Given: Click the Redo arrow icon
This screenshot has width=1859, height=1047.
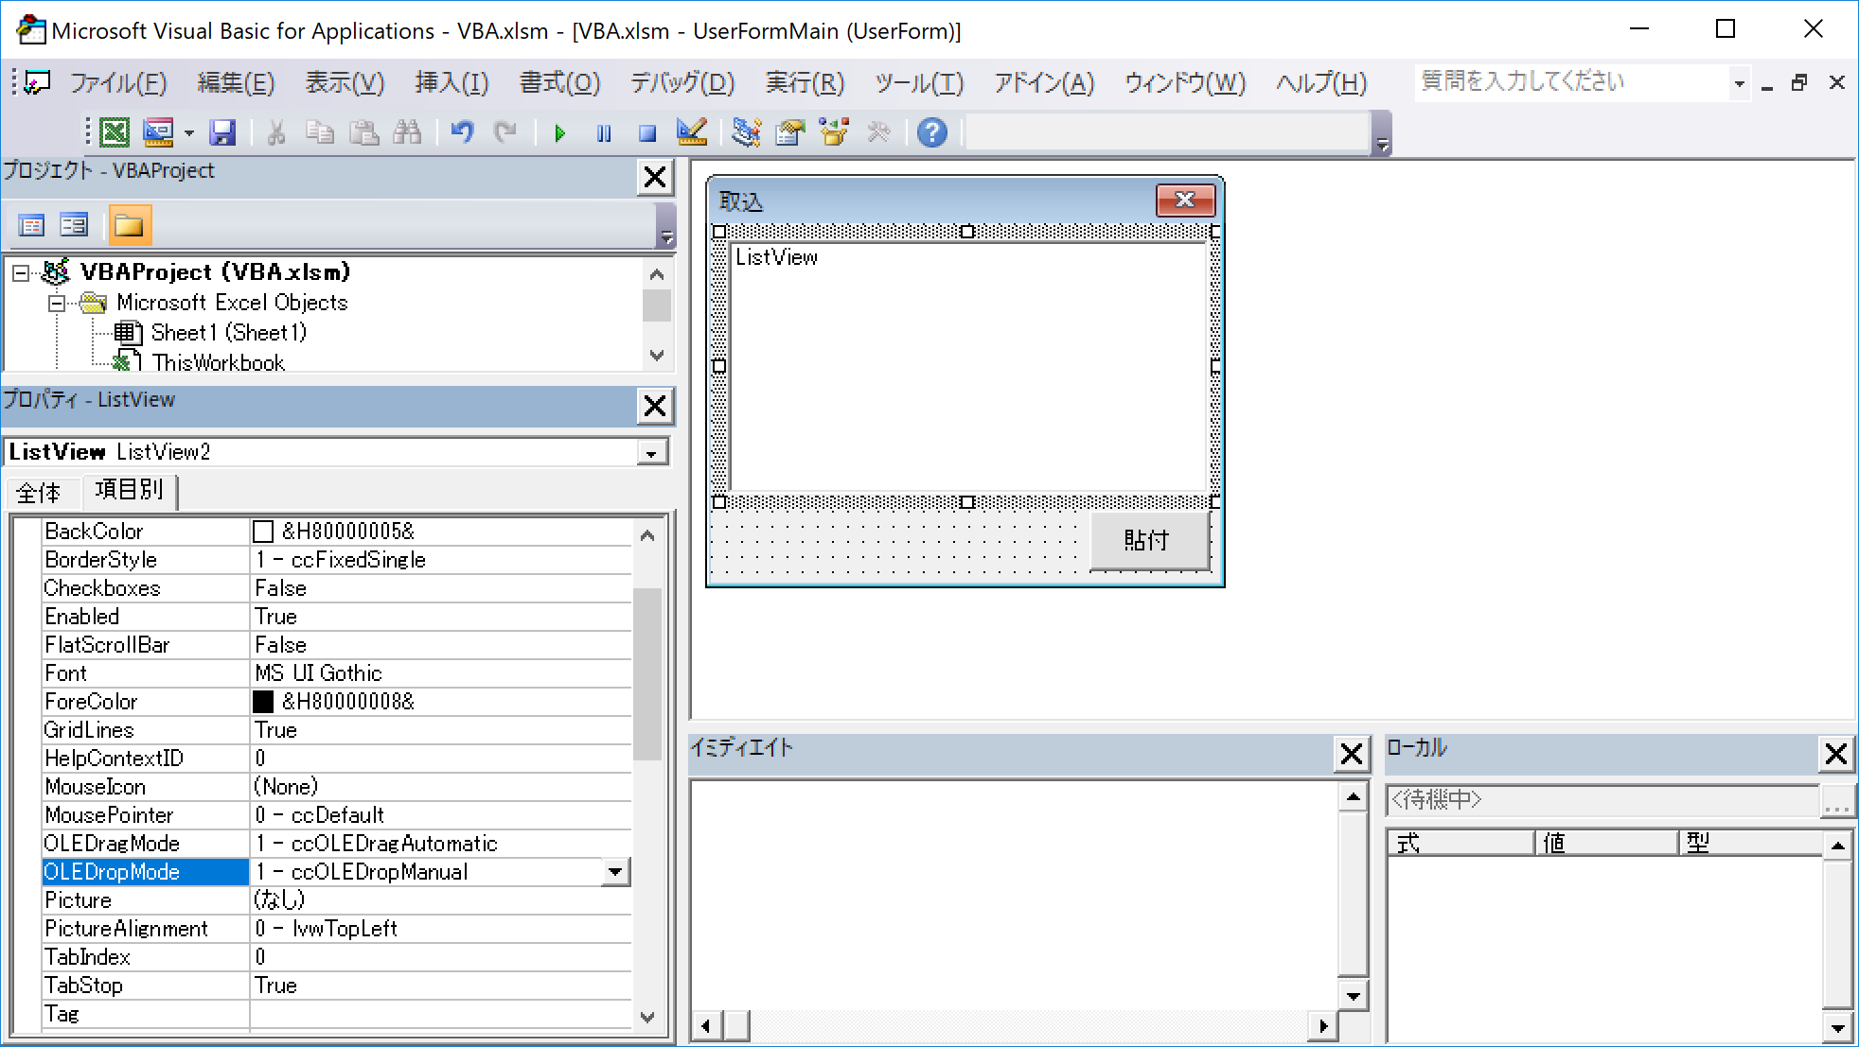Looking at the screenshot, I should (x=505, y=133).
